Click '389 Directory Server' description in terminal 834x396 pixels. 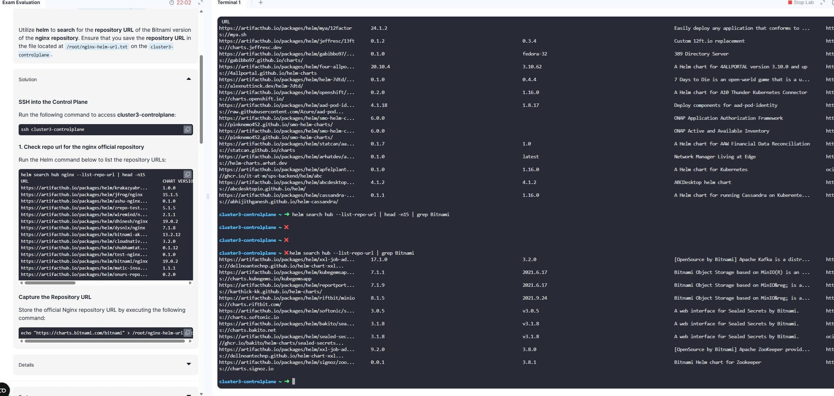[x=701, y=54]
